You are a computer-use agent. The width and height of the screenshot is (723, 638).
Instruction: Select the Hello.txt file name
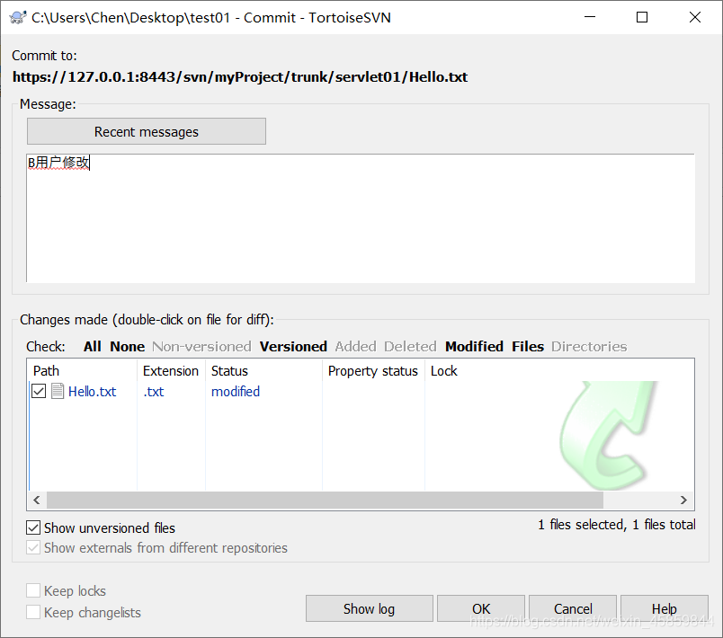(93, 392)
